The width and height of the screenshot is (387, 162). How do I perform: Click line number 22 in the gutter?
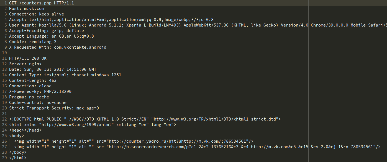coord(4,119)
